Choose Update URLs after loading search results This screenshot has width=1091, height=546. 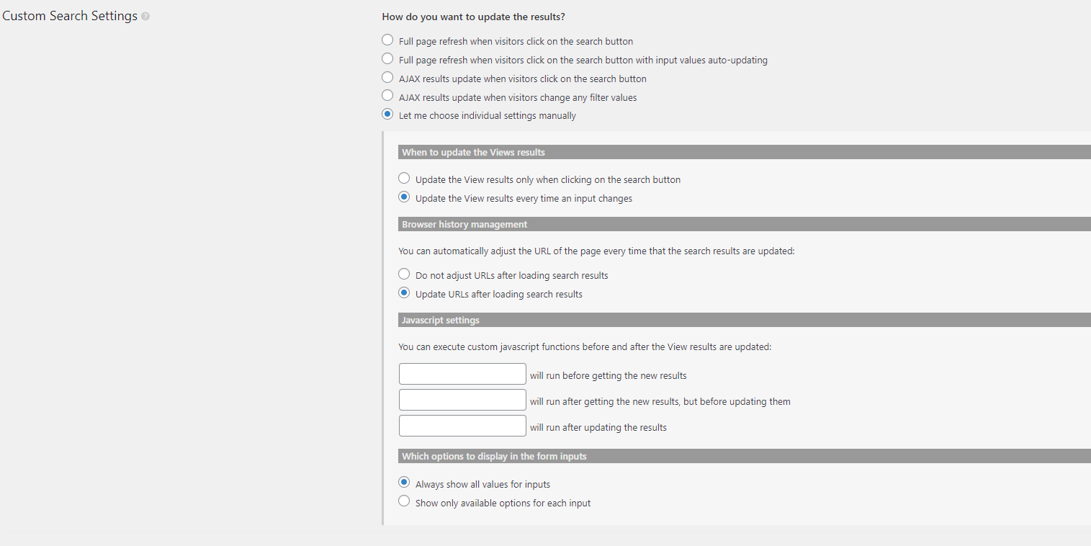pos(404,293)
